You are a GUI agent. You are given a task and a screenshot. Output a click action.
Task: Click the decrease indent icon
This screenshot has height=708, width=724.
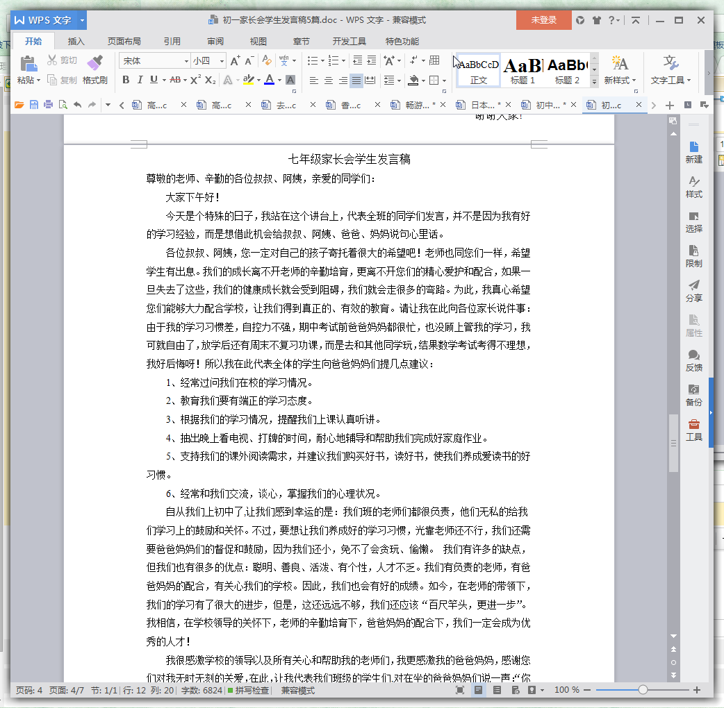[x=357, y=60]
